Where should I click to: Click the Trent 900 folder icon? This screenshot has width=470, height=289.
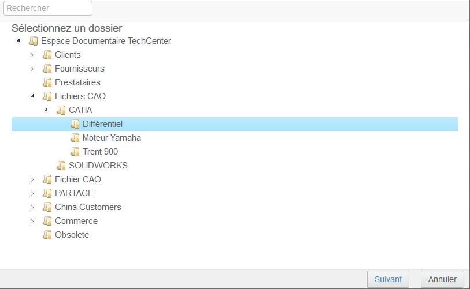(75, 152)
